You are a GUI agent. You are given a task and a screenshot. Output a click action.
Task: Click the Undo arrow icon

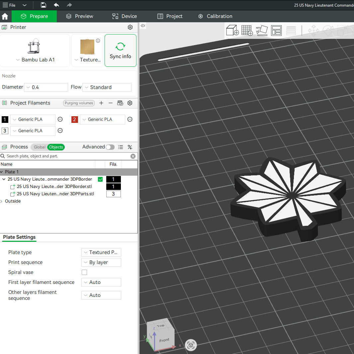(x=56, y=5)
